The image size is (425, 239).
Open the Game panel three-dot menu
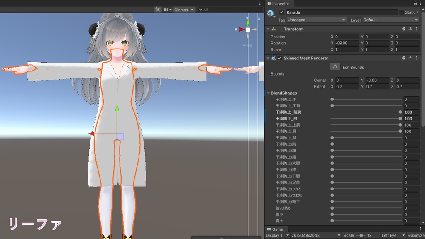(x=421, y=229)
